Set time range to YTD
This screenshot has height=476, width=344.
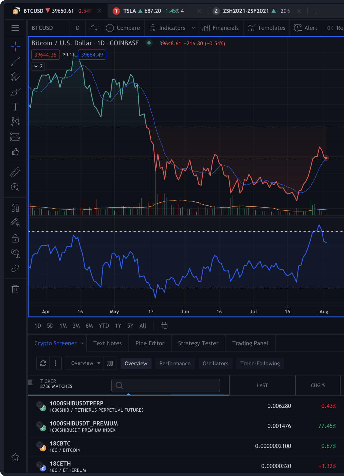pyautogui.click(x=104, y=326)
